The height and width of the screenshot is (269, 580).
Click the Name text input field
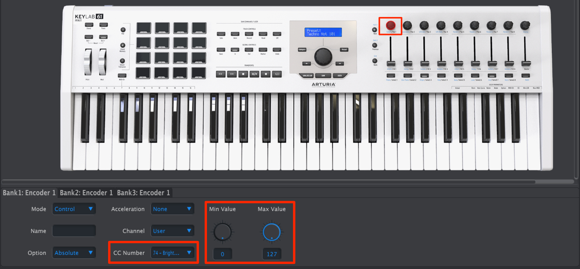[x=74, y=231]
